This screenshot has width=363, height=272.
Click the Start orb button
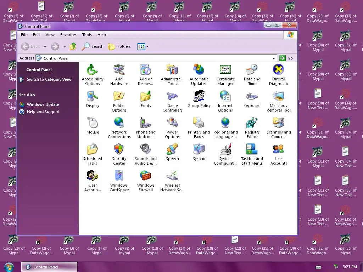(x=9, y=267)
